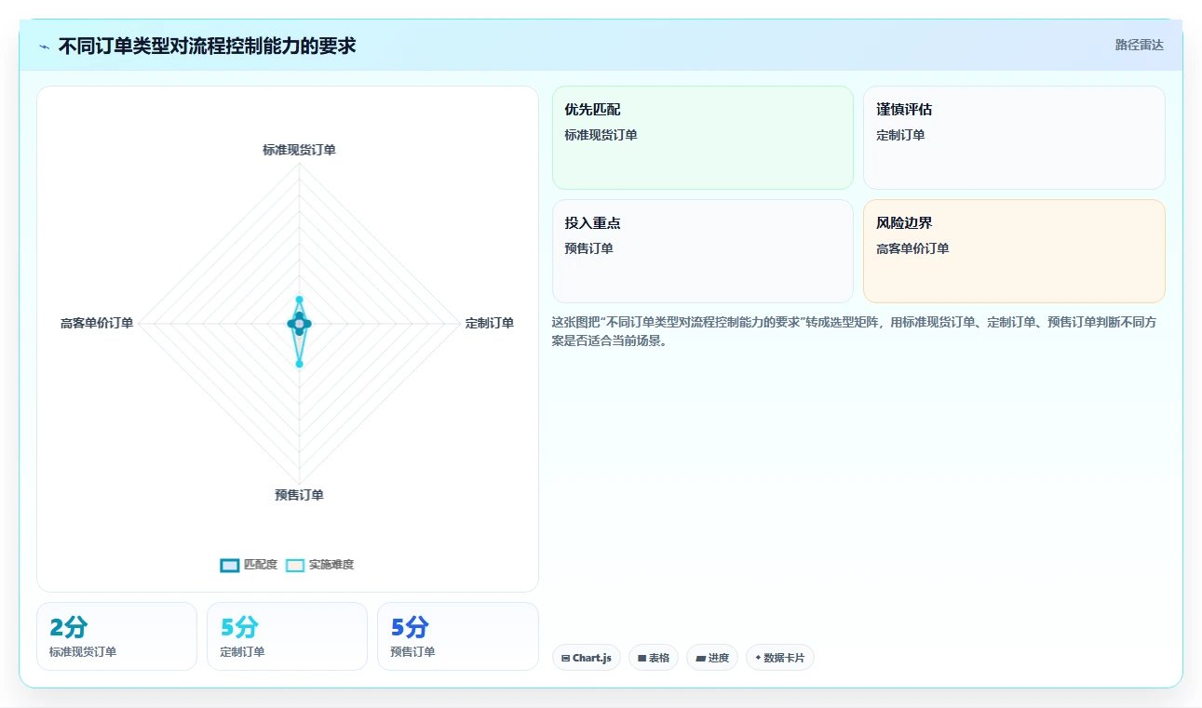
Task: Click the Chart.js tag chip
Action: click(x=587, y=658)
